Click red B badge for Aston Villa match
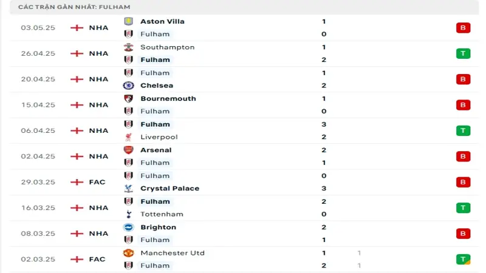 [463, 28]
